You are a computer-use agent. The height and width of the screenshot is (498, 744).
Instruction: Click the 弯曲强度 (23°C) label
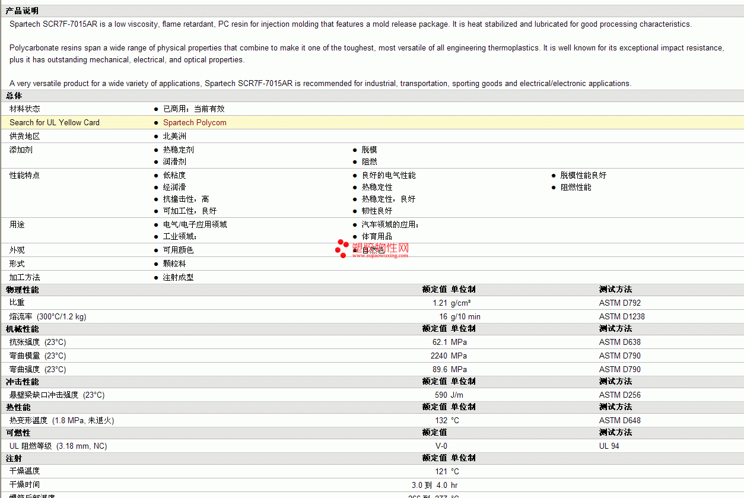coord(38,369)
